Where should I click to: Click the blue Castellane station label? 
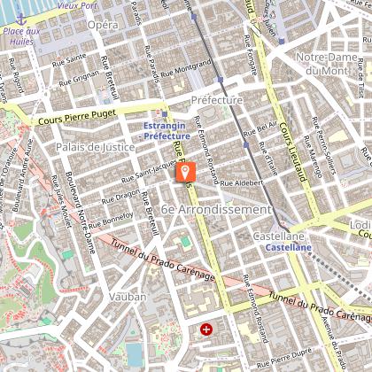tap(289, 247)
